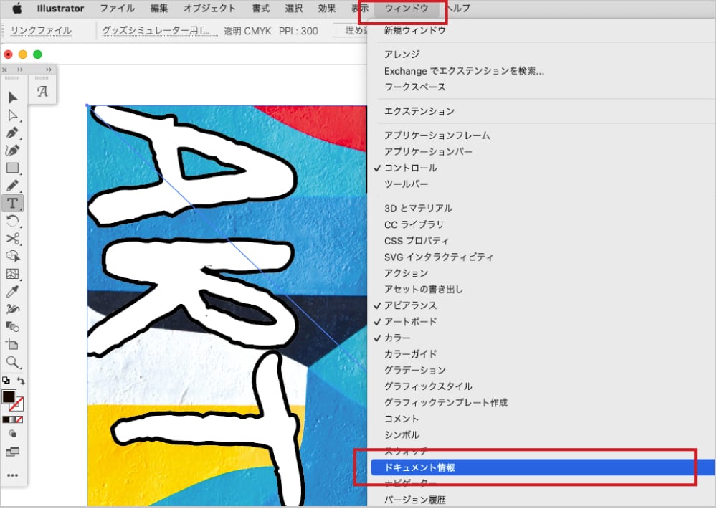Viewport: 717px width, 509px height.
Task: Click the black Fill color swatch
Action: [9, 396]
